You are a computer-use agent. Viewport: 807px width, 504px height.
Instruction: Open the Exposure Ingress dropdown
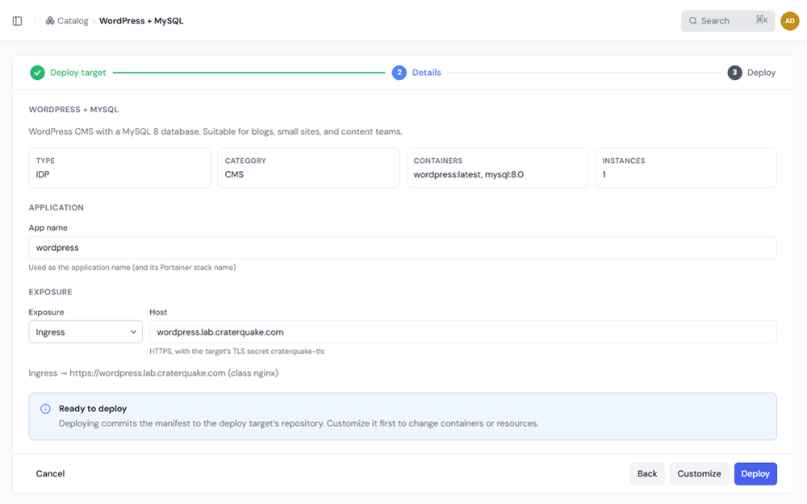[x=86, y=331]
